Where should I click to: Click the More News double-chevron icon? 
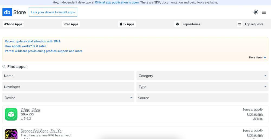pos(265,57)
